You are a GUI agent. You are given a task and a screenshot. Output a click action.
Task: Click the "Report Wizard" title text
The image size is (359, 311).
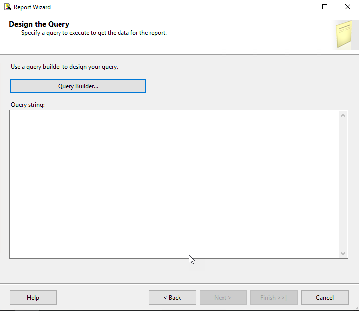click(x=32, y=7)
